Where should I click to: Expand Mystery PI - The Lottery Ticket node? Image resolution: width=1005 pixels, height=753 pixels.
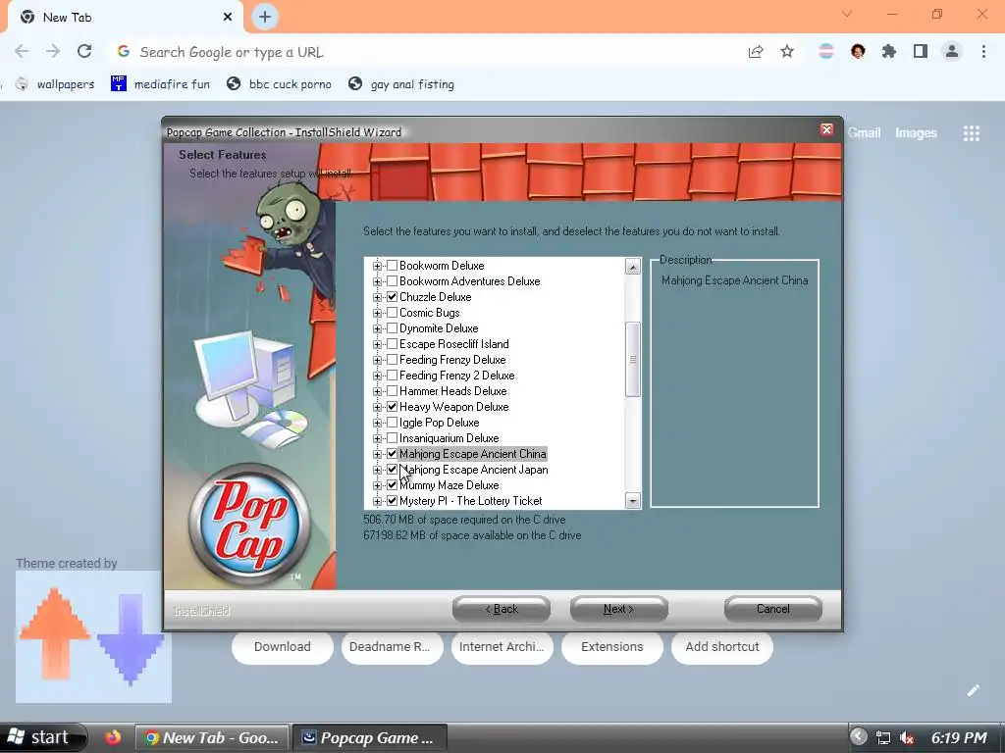pyautogui.click(x=378, y=501)
